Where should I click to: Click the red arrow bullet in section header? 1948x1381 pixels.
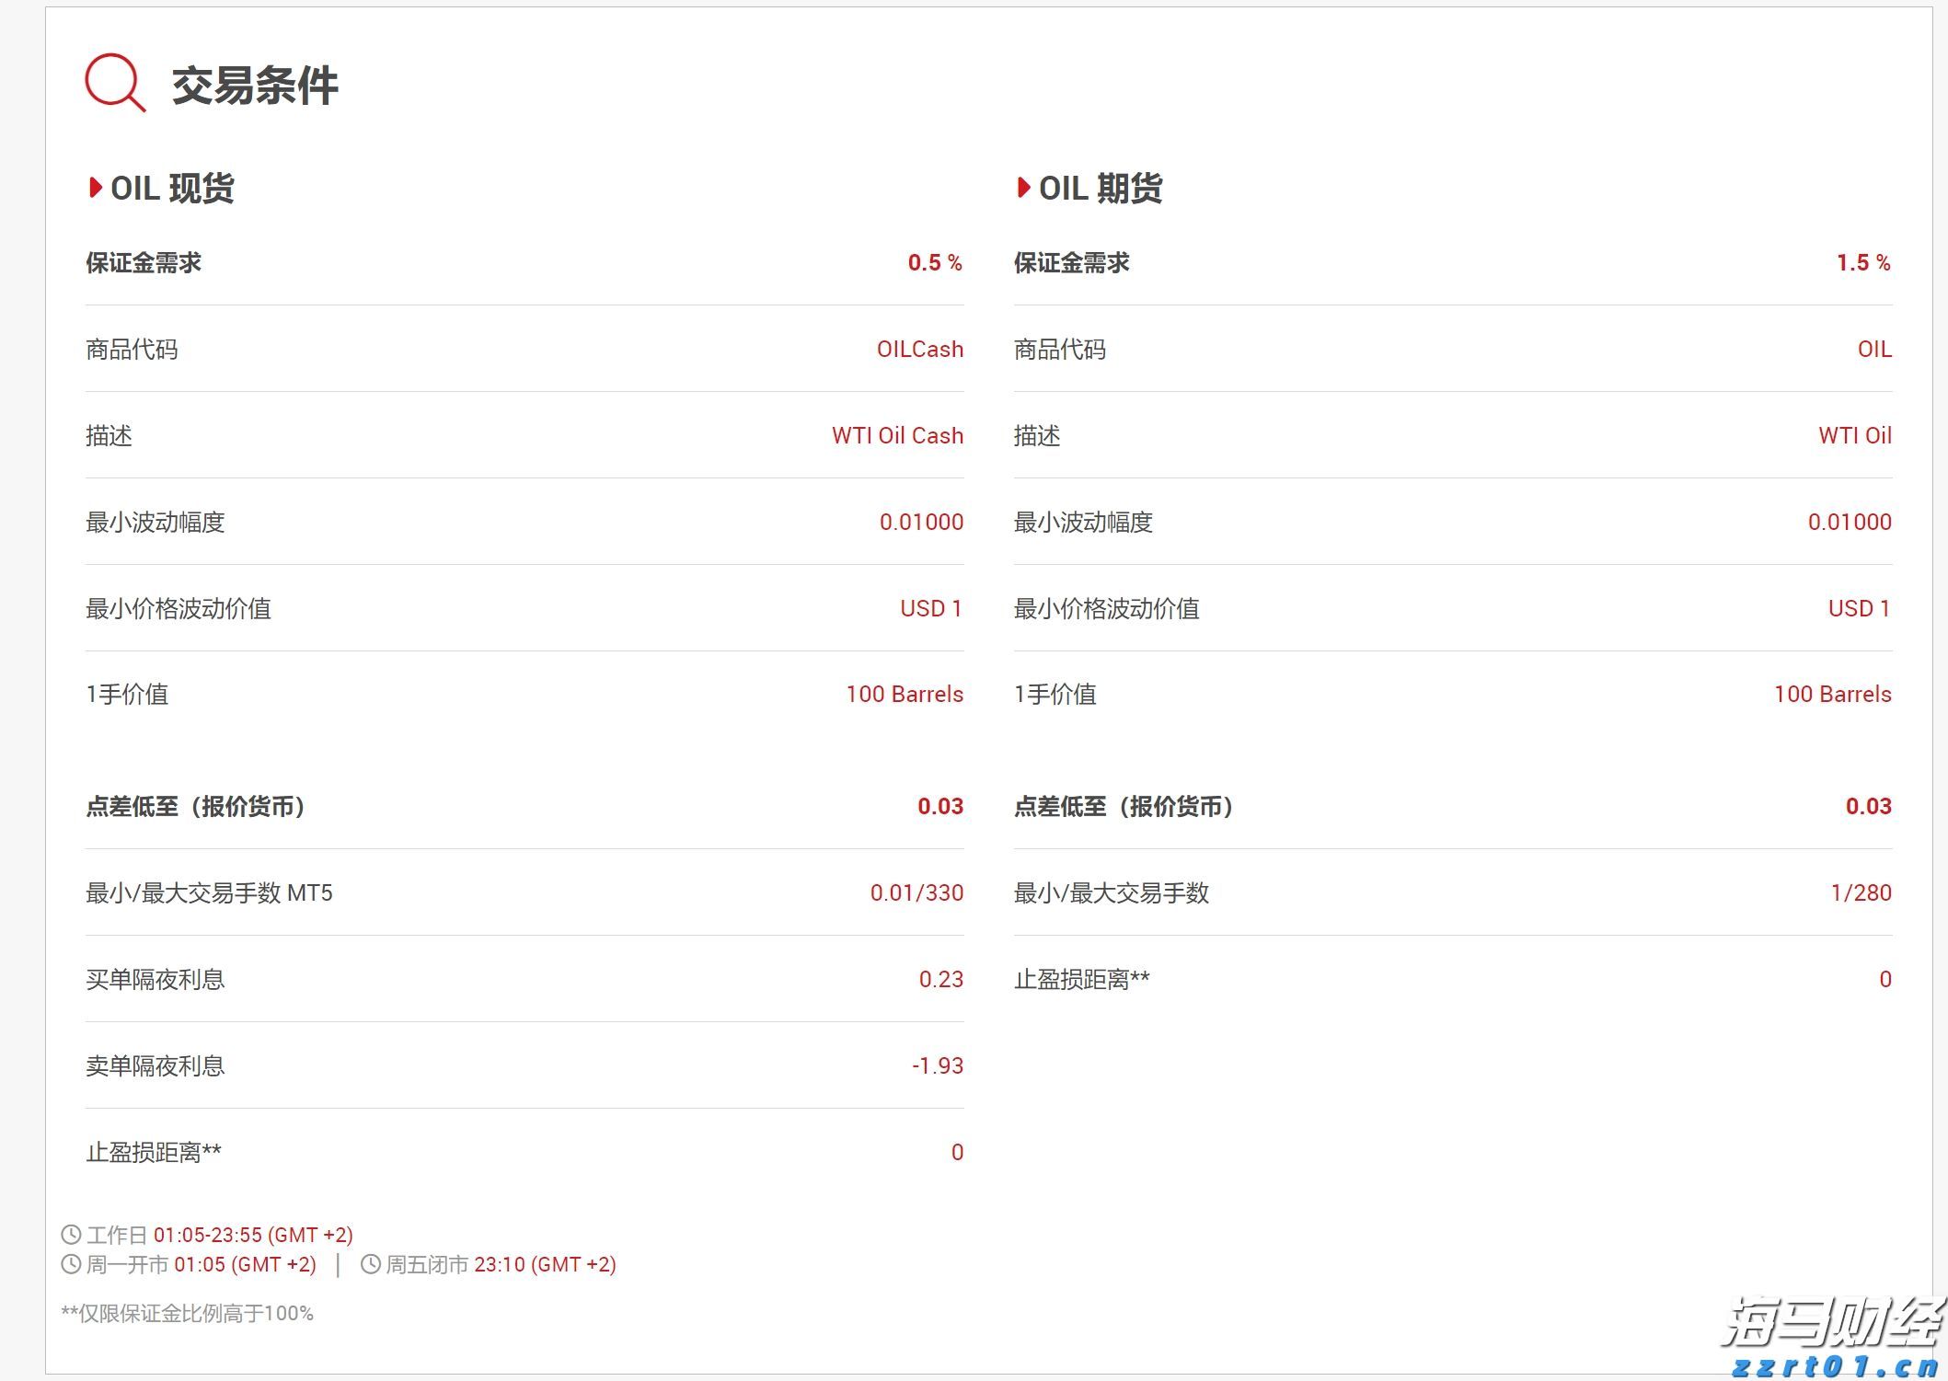pos(95,189)
